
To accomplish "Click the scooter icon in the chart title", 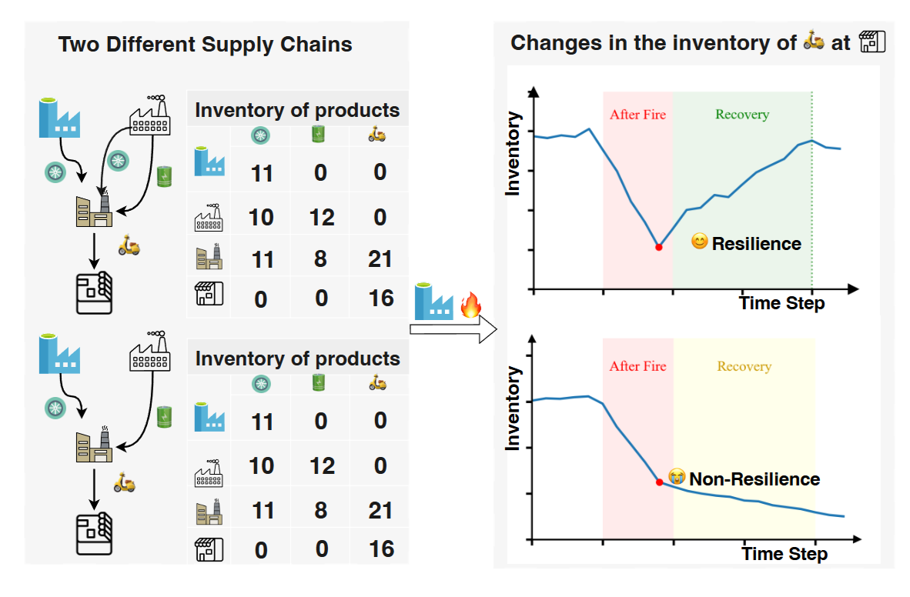I will [x=814, y=40].
